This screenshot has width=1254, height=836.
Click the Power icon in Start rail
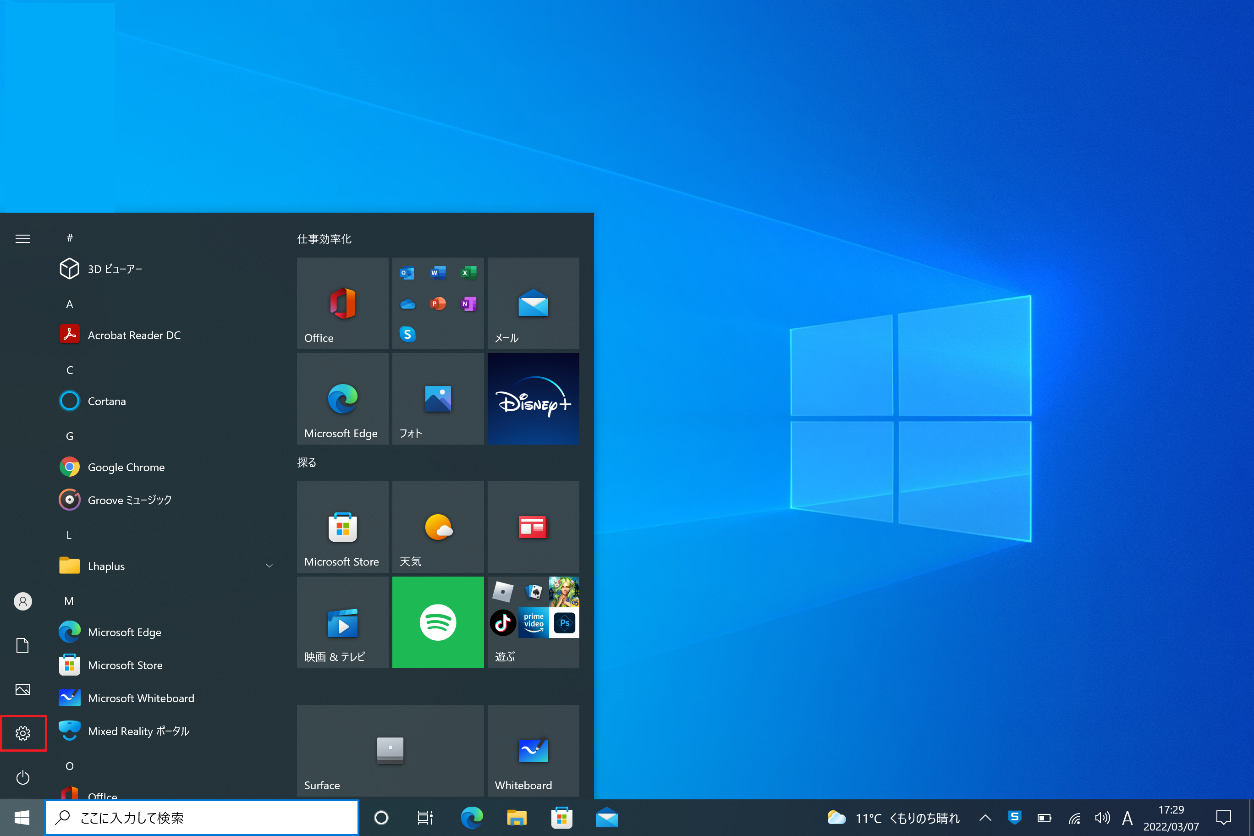pos(23,777)
